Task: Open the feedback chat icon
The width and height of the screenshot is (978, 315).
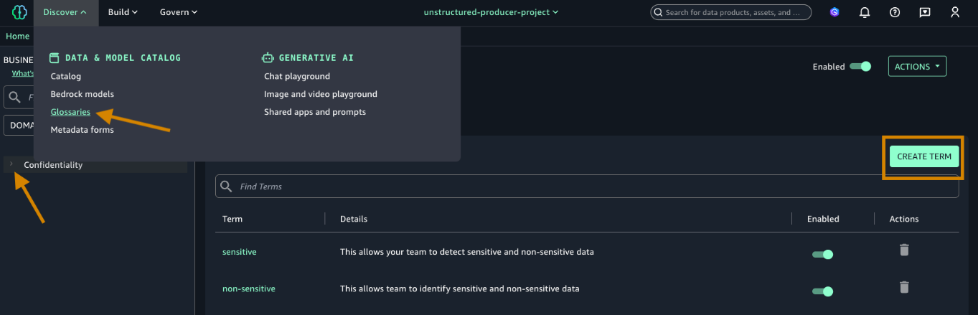Action: click(925, 12)
